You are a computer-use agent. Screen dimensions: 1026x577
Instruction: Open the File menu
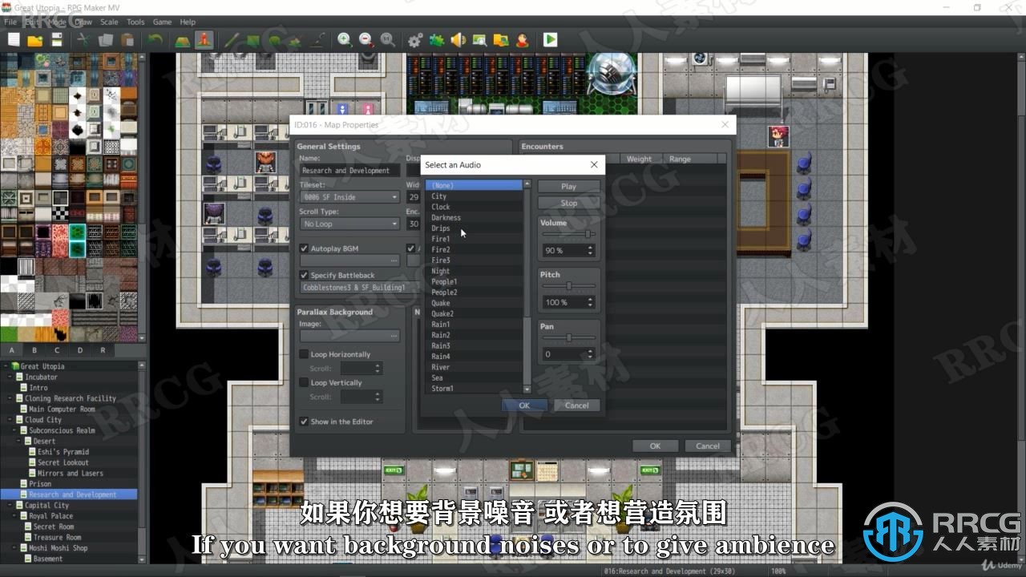click(10, 22)
